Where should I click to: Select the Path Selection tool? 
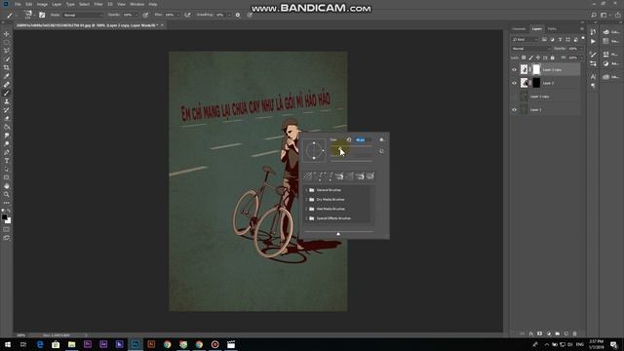[7, 169]
